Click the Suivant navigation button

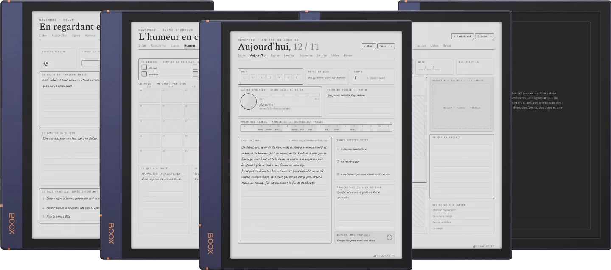tap(485, 36)
